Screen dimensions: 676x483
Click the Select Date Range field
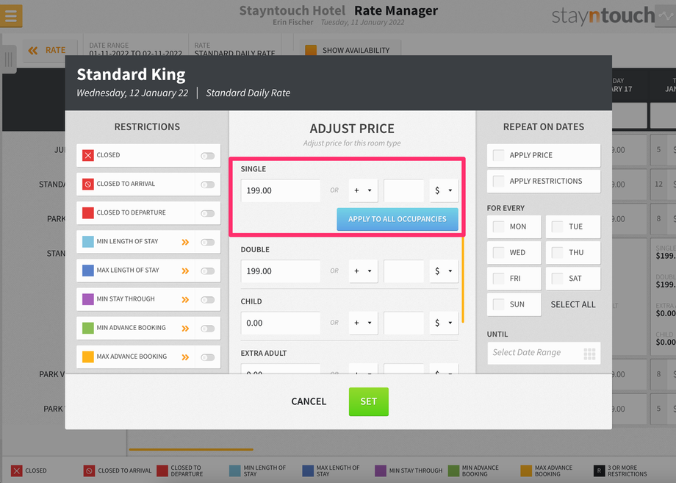[544, 353]
